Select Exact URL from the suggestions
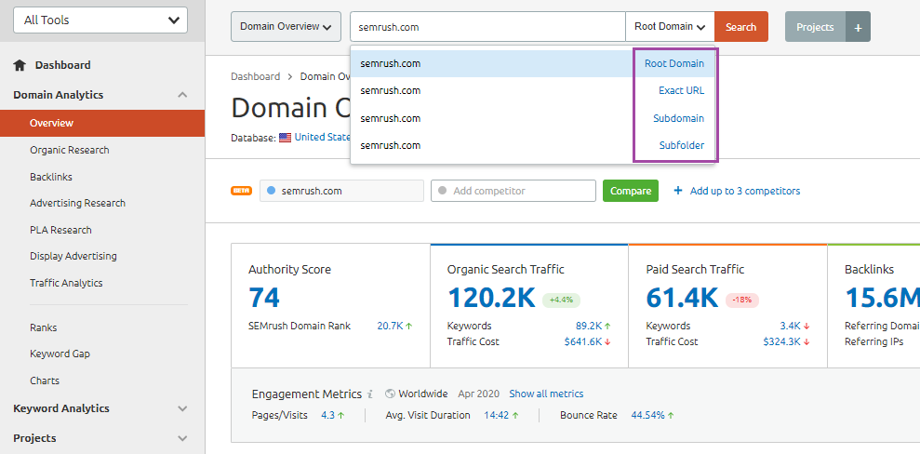This screenshot has height=454, width=920. coord(681,90)
